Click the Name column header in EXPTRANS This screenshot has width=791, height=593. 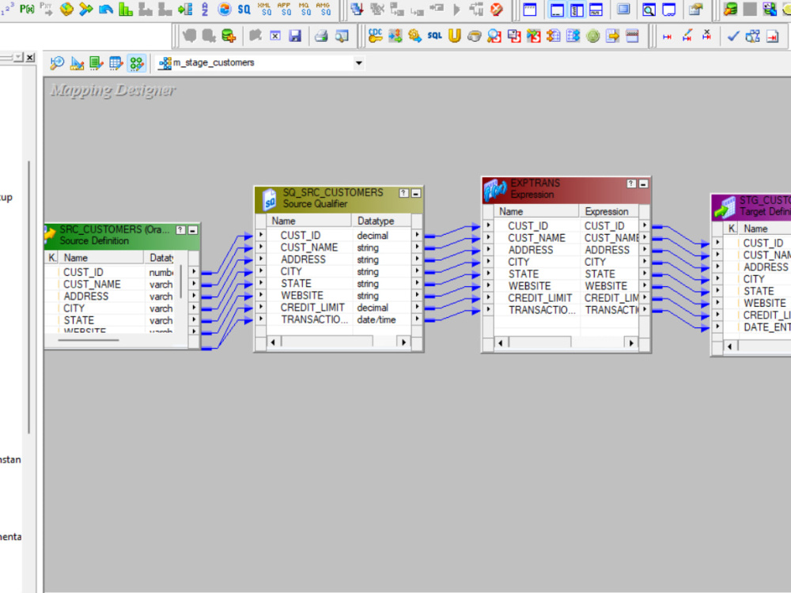click(536, 211)
